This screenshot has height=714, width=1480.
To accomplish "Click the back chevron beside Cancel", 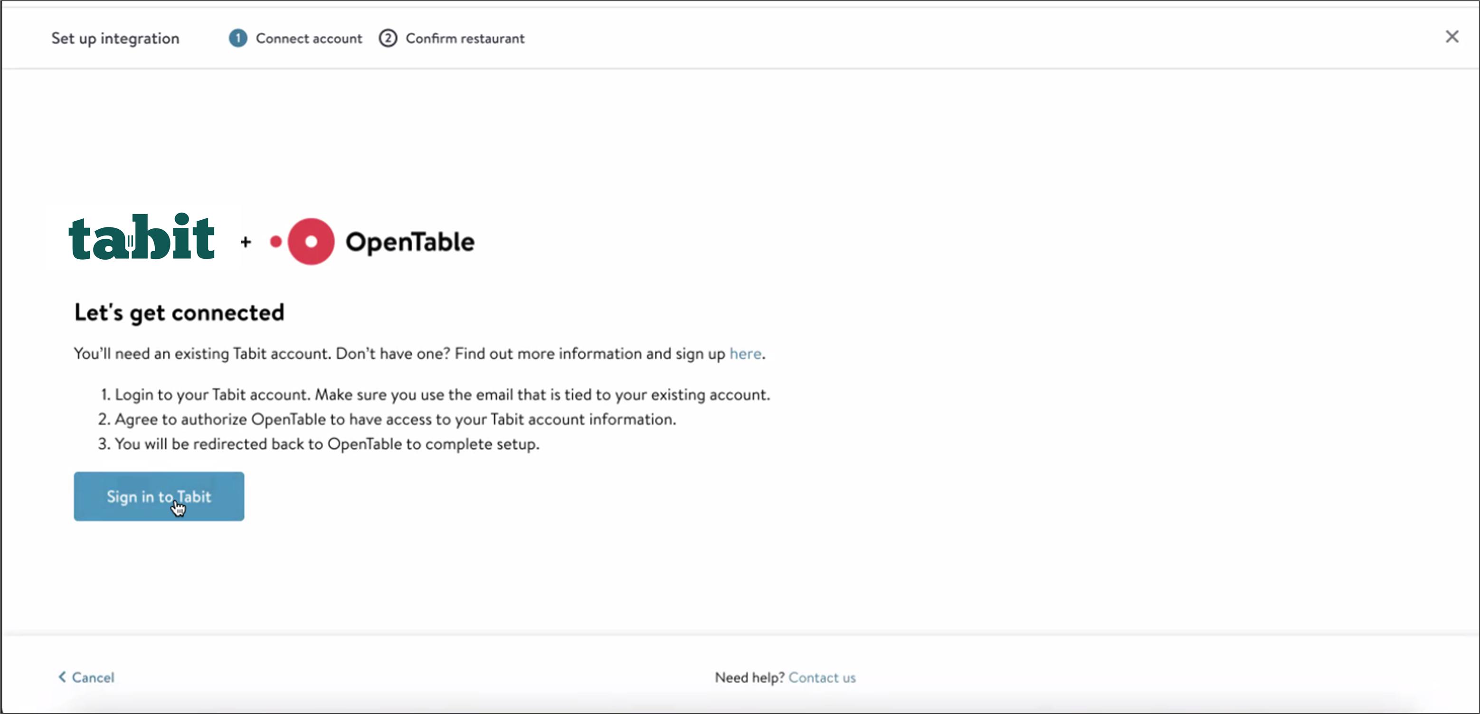I will (63, 676).
